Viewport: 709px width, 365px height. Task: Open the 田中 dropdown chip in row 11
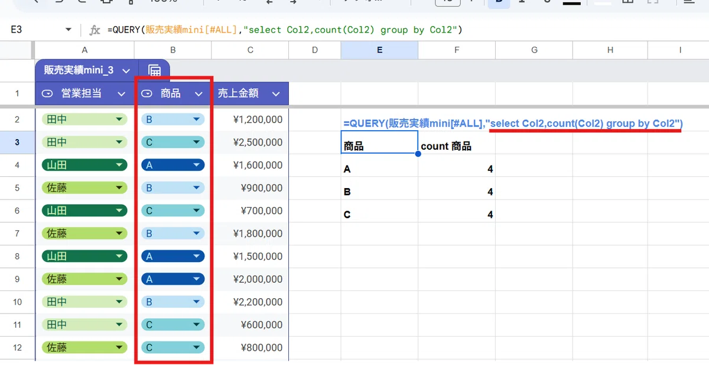pos(84,324)
